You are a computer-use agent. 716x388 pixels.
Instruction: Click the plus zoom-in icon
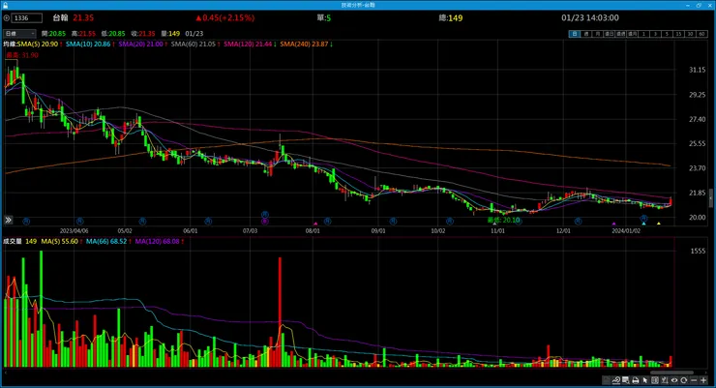pos(703,380)
